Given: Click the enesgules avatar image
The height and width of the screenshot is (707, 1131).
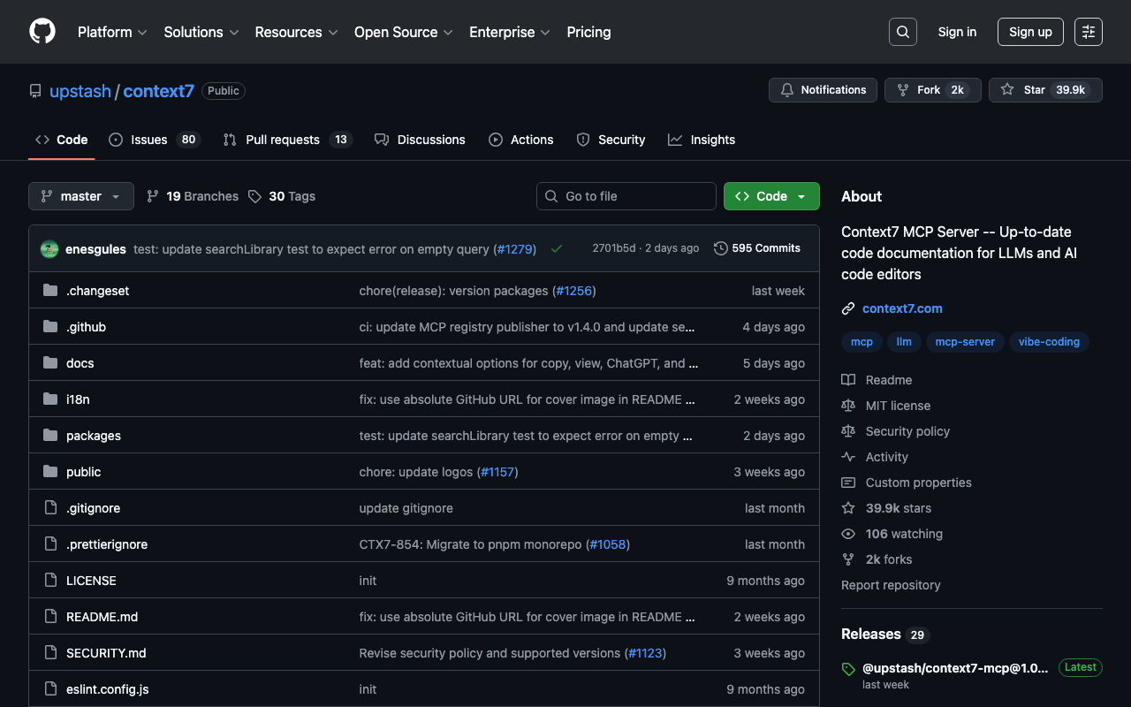Looking at the screenshot, I should (x=49, y=249).
